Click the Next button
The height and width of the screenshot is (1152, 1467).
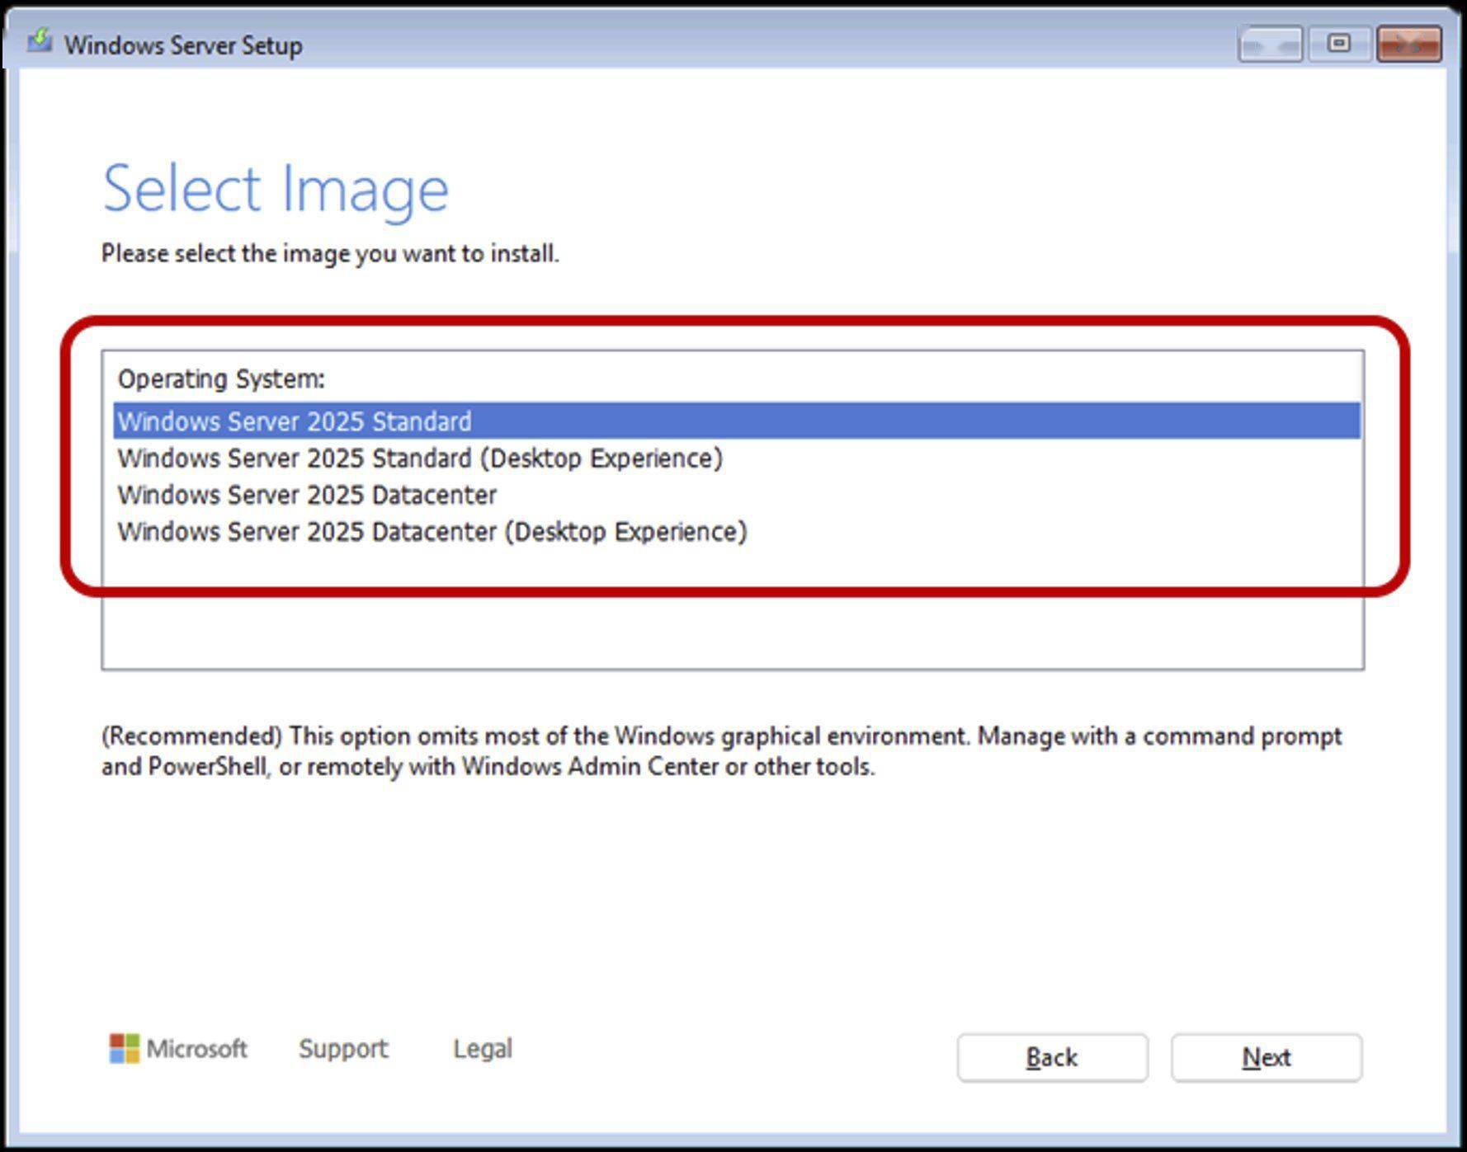click(x=1267, y=1057)
